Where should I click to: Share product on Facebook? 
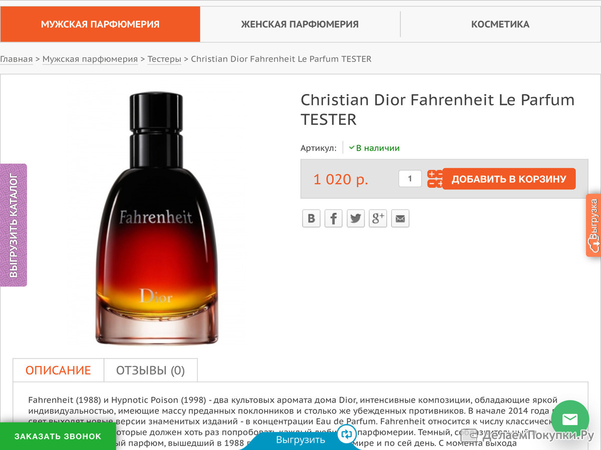pos(334,218)
